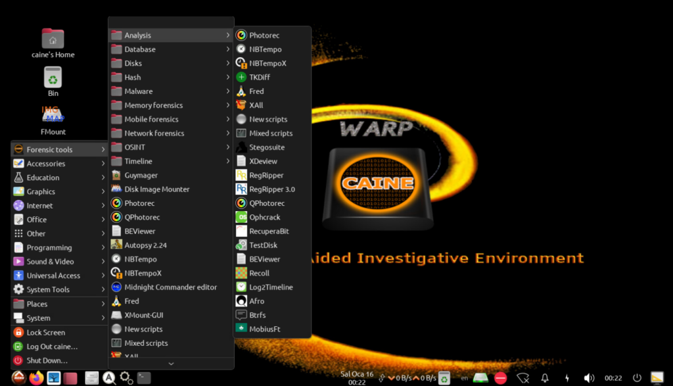Open MobiusFt from the Analysis submenu
The height and width of the screenshot is (386, 673).
tap(272, 329)
